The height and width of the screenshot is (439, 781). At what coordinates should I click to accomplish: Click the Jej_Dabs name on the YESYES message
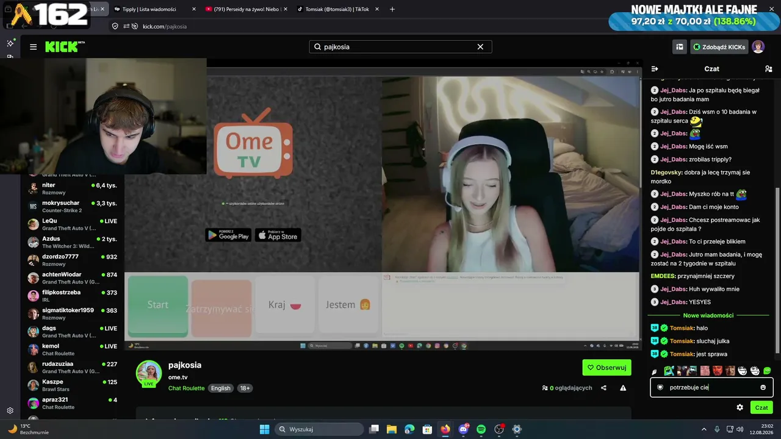pos(673,302)
